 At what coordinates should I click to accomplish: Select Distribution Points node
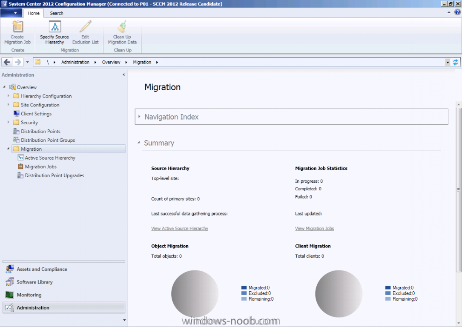40,132
